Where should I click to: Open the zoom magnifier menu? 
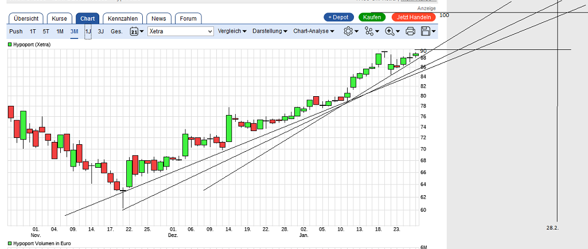click(x=392, y=31)
